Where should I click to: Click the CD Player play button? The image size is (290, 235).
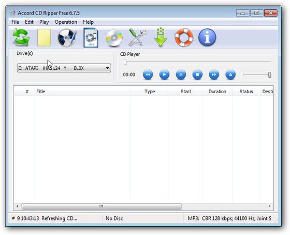pyautogui.click(x=164, y=75)
